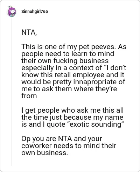Click the word "fucking" in the comment
The width and height of the screenshot is (140, 172).
[x=65, y=61]
